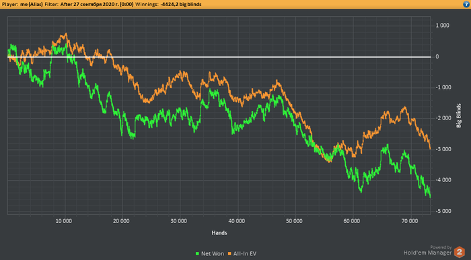Click the '70 000' x-axis label

410,221
